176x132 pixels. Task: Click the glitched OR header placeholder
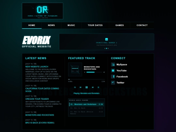pyautogui.click(x=43, y=11)
